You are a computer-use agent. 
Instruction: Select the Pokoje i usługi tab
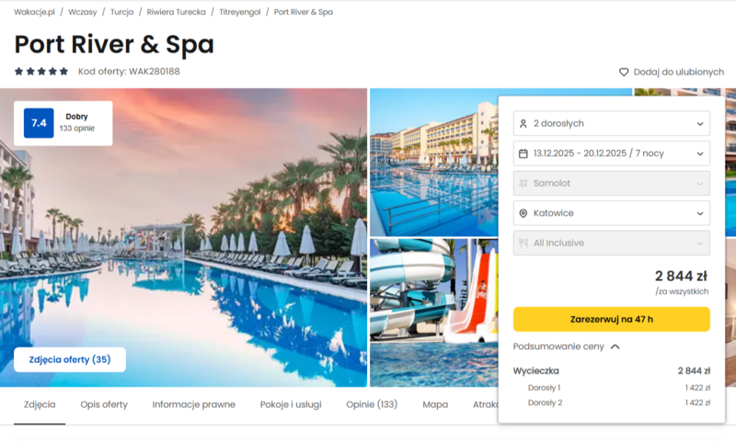click(291, 404)
